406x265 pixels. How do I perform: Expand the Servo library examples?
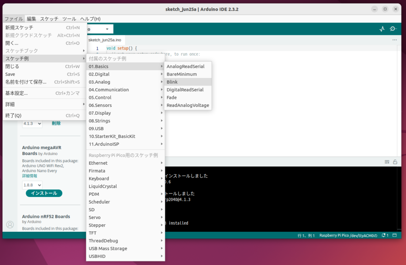pyautogui.click(x=126, y=217)
